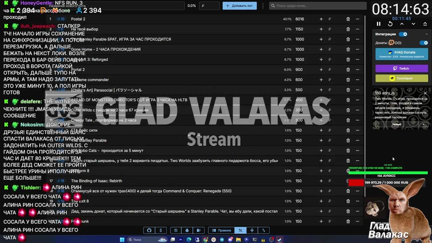Delete the Outer Wilds lot
432x243 pixels.
tap(348, 110)
